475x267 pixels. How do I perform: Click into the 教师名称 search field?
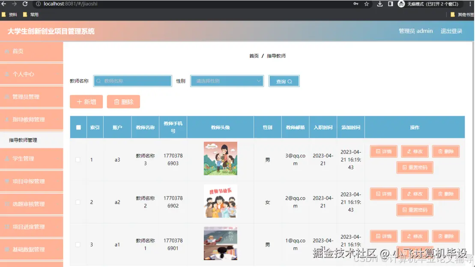[x=133, y=81]
